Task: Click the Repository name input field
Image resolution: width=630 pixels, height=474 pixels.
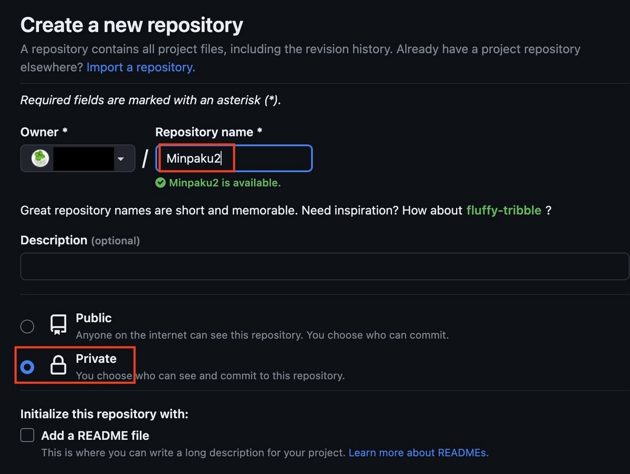Action: [234, 158]
